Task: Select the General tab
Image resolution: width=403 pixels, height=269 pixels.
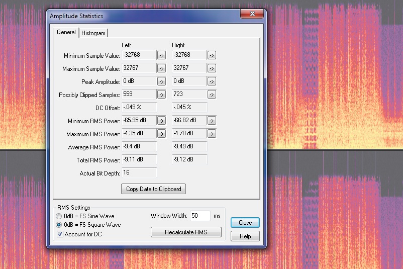Action: pyautogui.click(x=66, y=32)
